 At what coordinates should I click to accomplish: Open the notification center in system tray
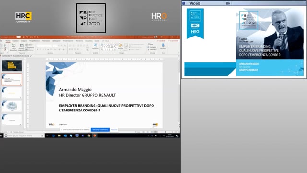click(177, 136)
